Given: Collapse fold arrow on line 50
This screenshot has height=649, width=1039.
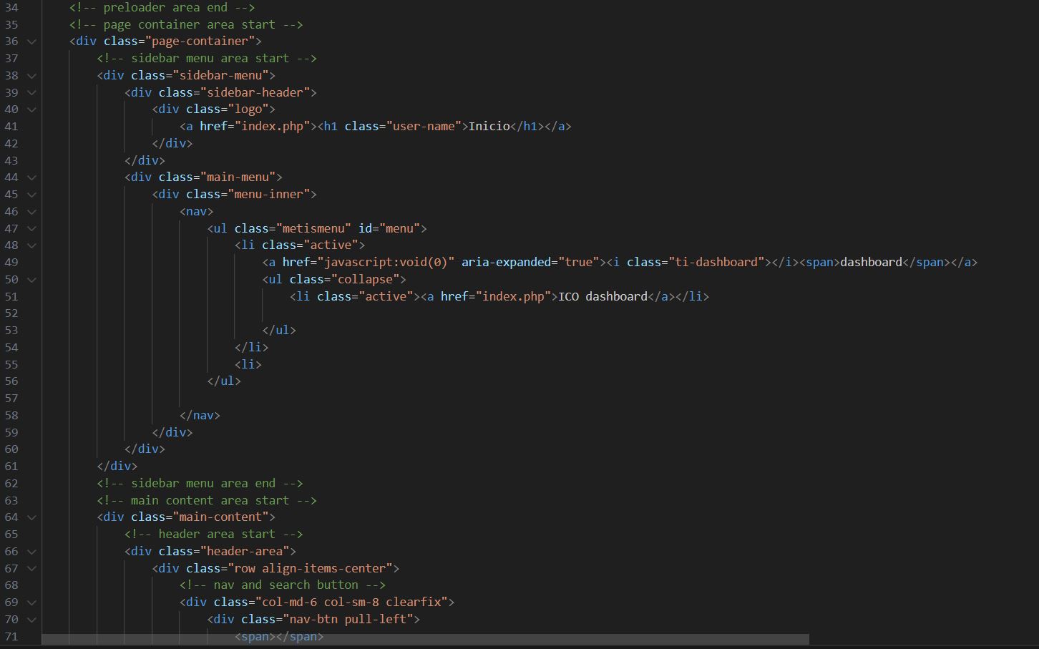Looking at the screenshot, I should tap(31, 280).
